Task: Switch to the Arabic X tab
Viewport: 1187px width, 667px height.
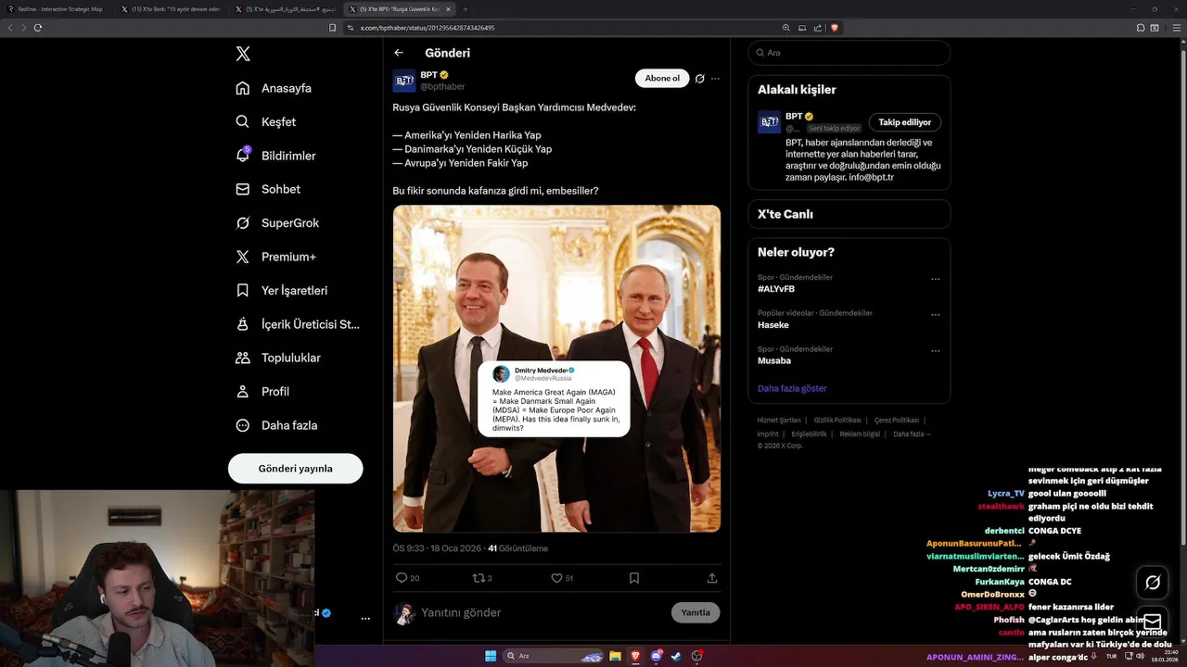Action: tap(286, 9)
